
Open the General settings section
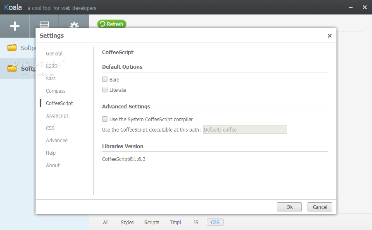pyautogui.click(x=54, y=54)
